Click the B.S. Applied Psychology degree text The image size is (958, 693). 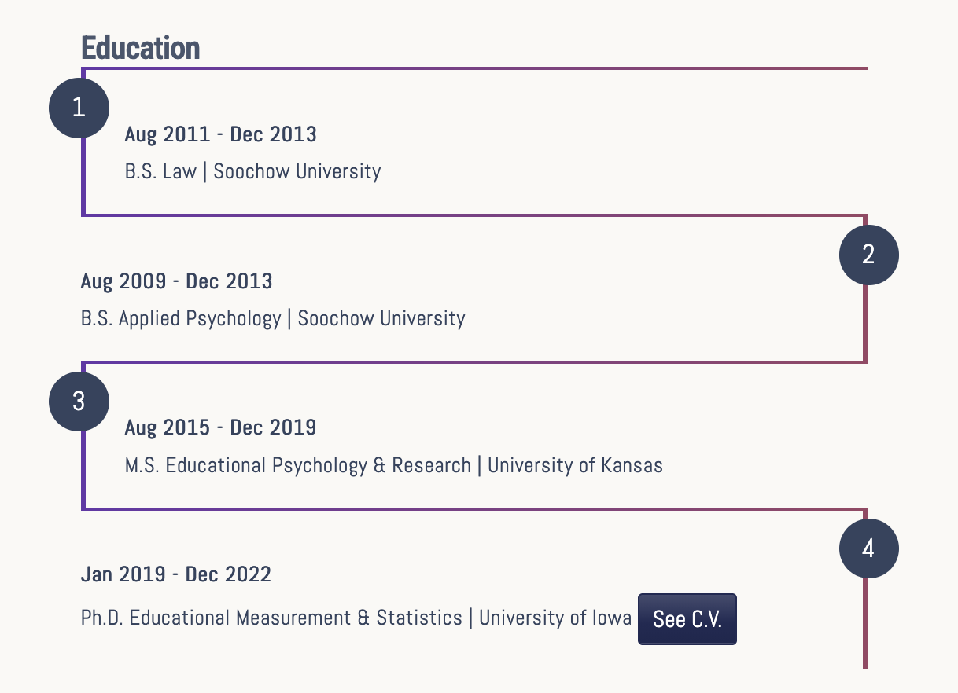[x=181, y=318]
